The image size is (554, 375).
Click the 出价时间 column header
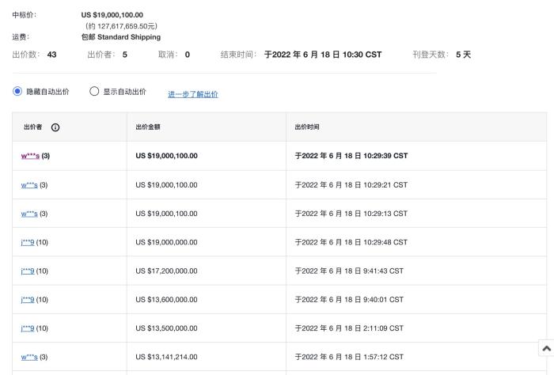tap(307, 127)
